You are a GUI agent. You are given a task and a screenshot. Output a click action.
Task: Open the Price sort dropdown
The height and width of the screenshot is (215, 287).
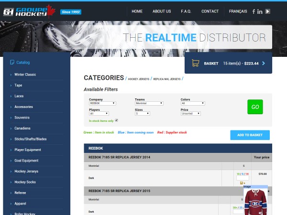click(190, 114)
